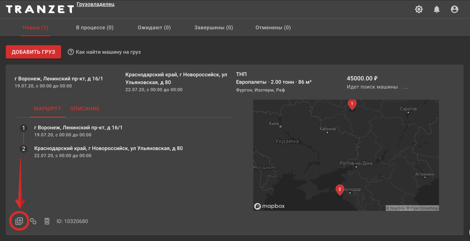Duplicate the cargo with the copy icon

click(x=19, y=221)
